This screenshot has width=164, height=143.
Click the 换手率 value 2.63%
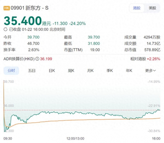coord(34,50)
